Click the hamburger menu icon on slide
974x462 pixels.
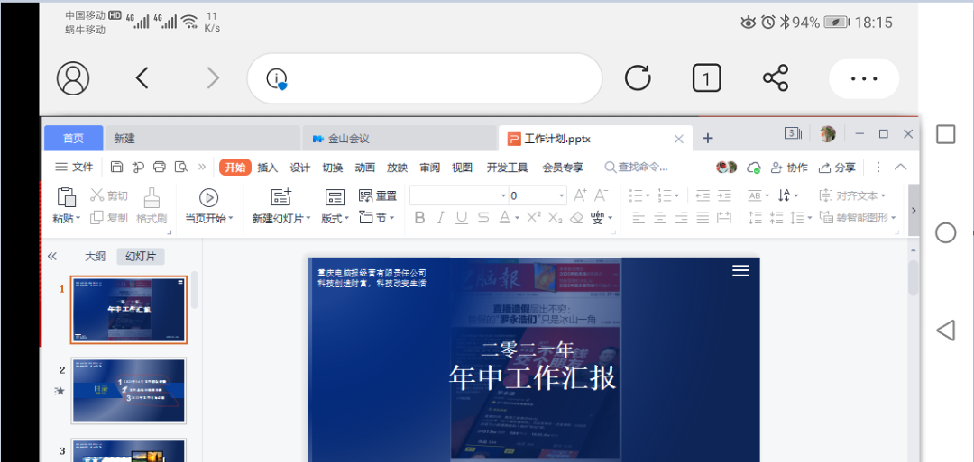pos(740,270)
